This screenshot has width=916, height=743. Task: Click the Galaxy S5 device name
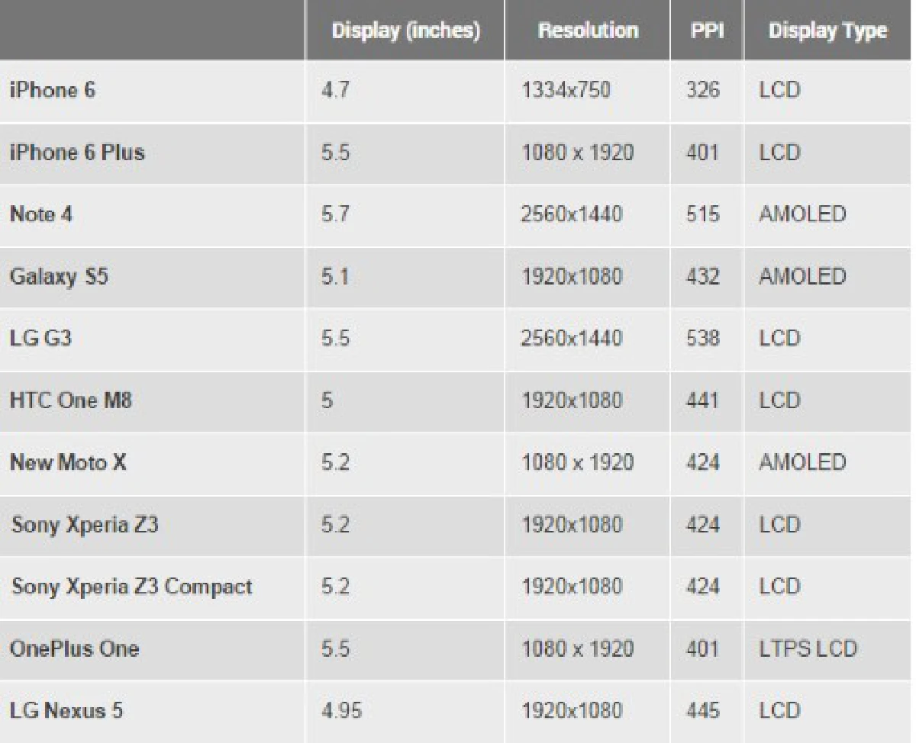(x=58, y=277)
